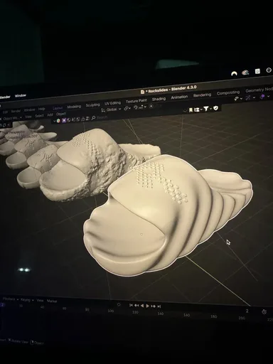Click frame 100 on the timeline ruler
The width and height of the screenshot is (273, 364).
click(x=111, y=311)
